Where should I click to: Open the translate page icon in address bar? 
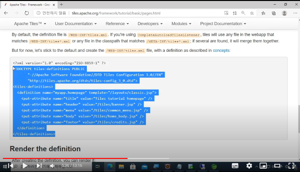(235, 13)
